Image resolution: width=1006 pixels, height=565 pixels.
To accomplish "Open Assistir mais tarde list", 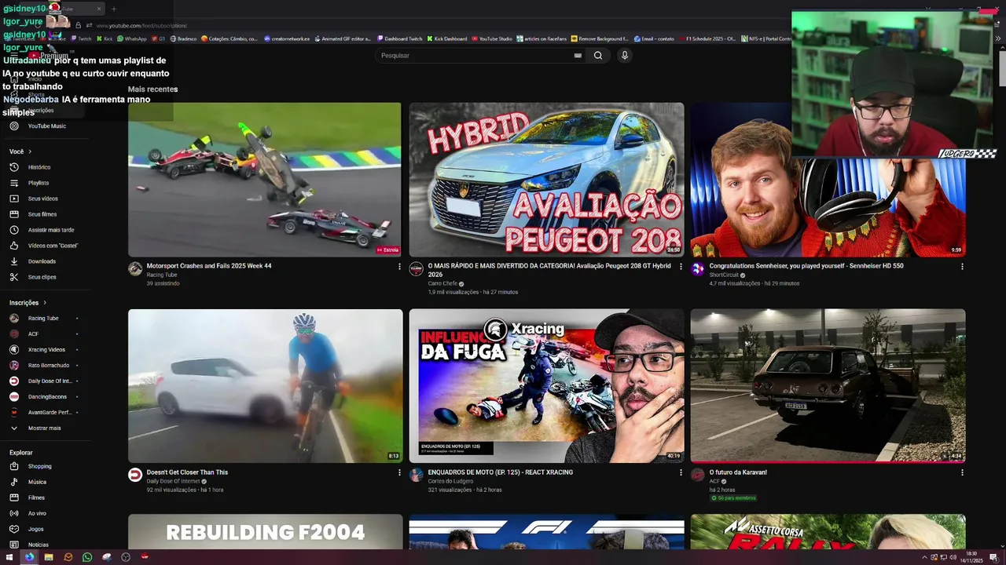I will pyautogui.click(x=51, y=230).
